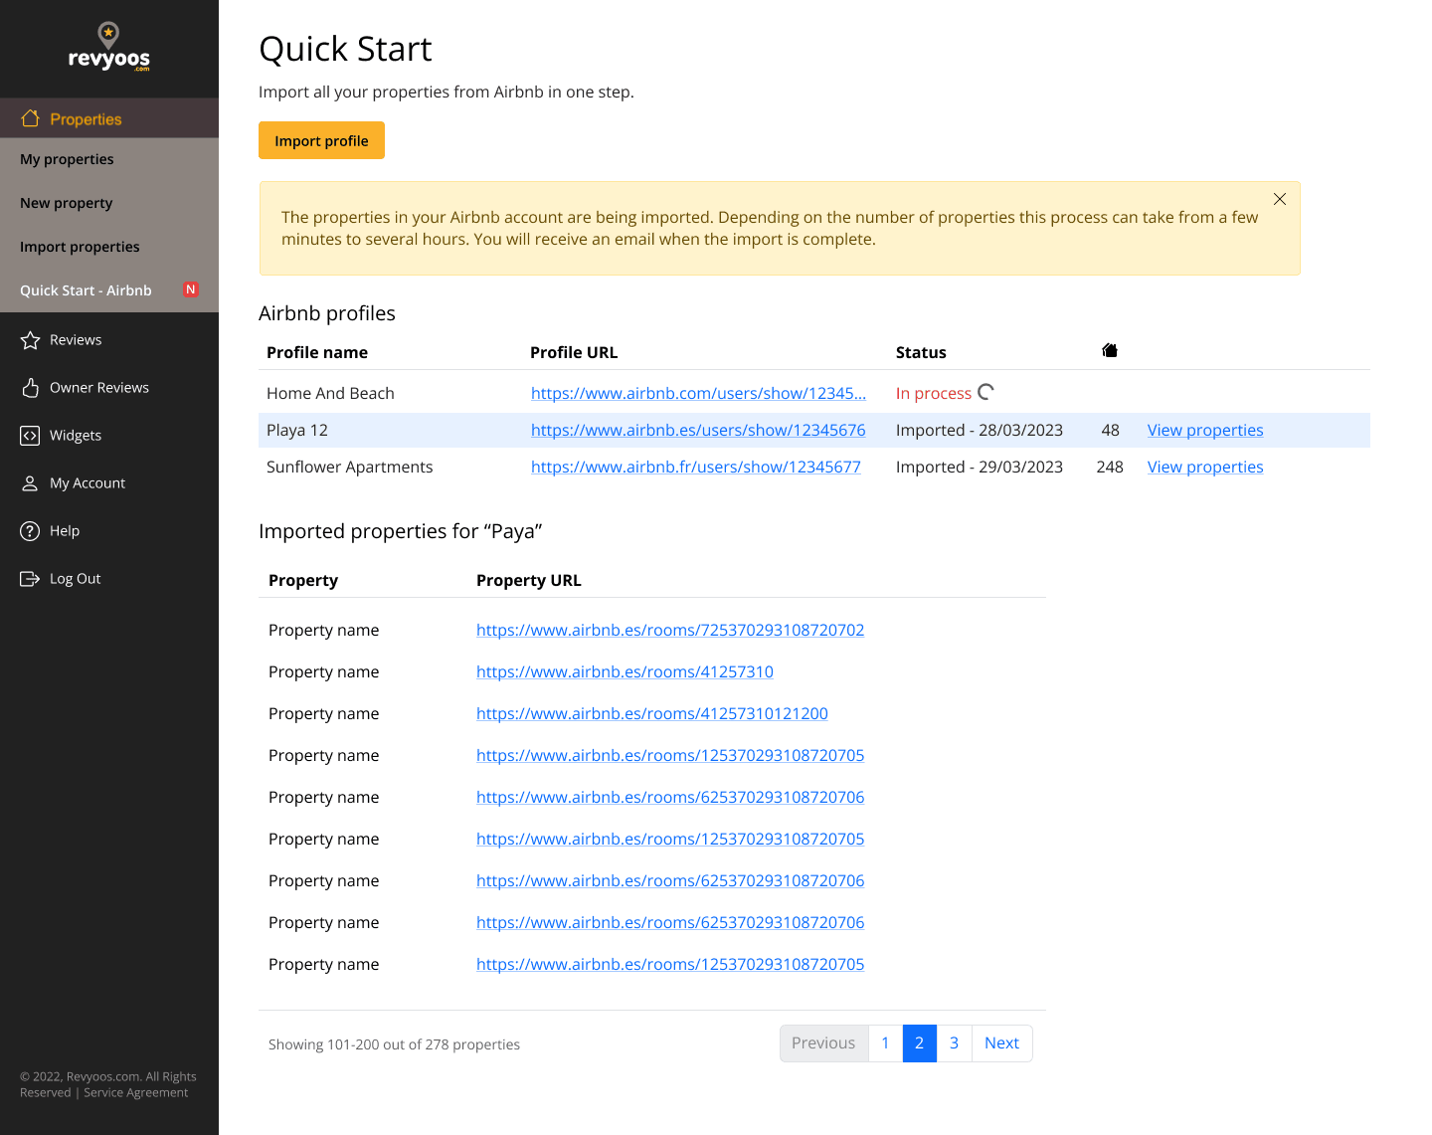Dismiss the import notice with the X
The height and width of the screenshot is (1135, 1432).
click(x=1280, y=199)
